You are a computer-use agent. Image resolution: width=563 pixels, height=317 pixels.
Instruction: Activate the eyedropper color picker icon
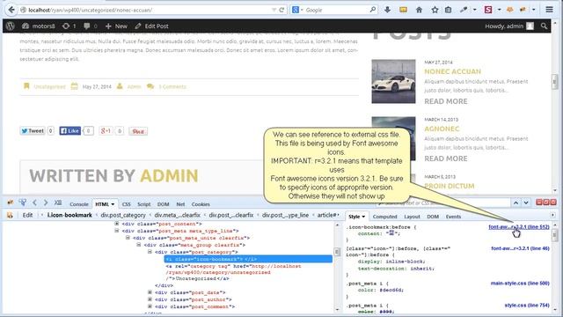coord(464,10)
